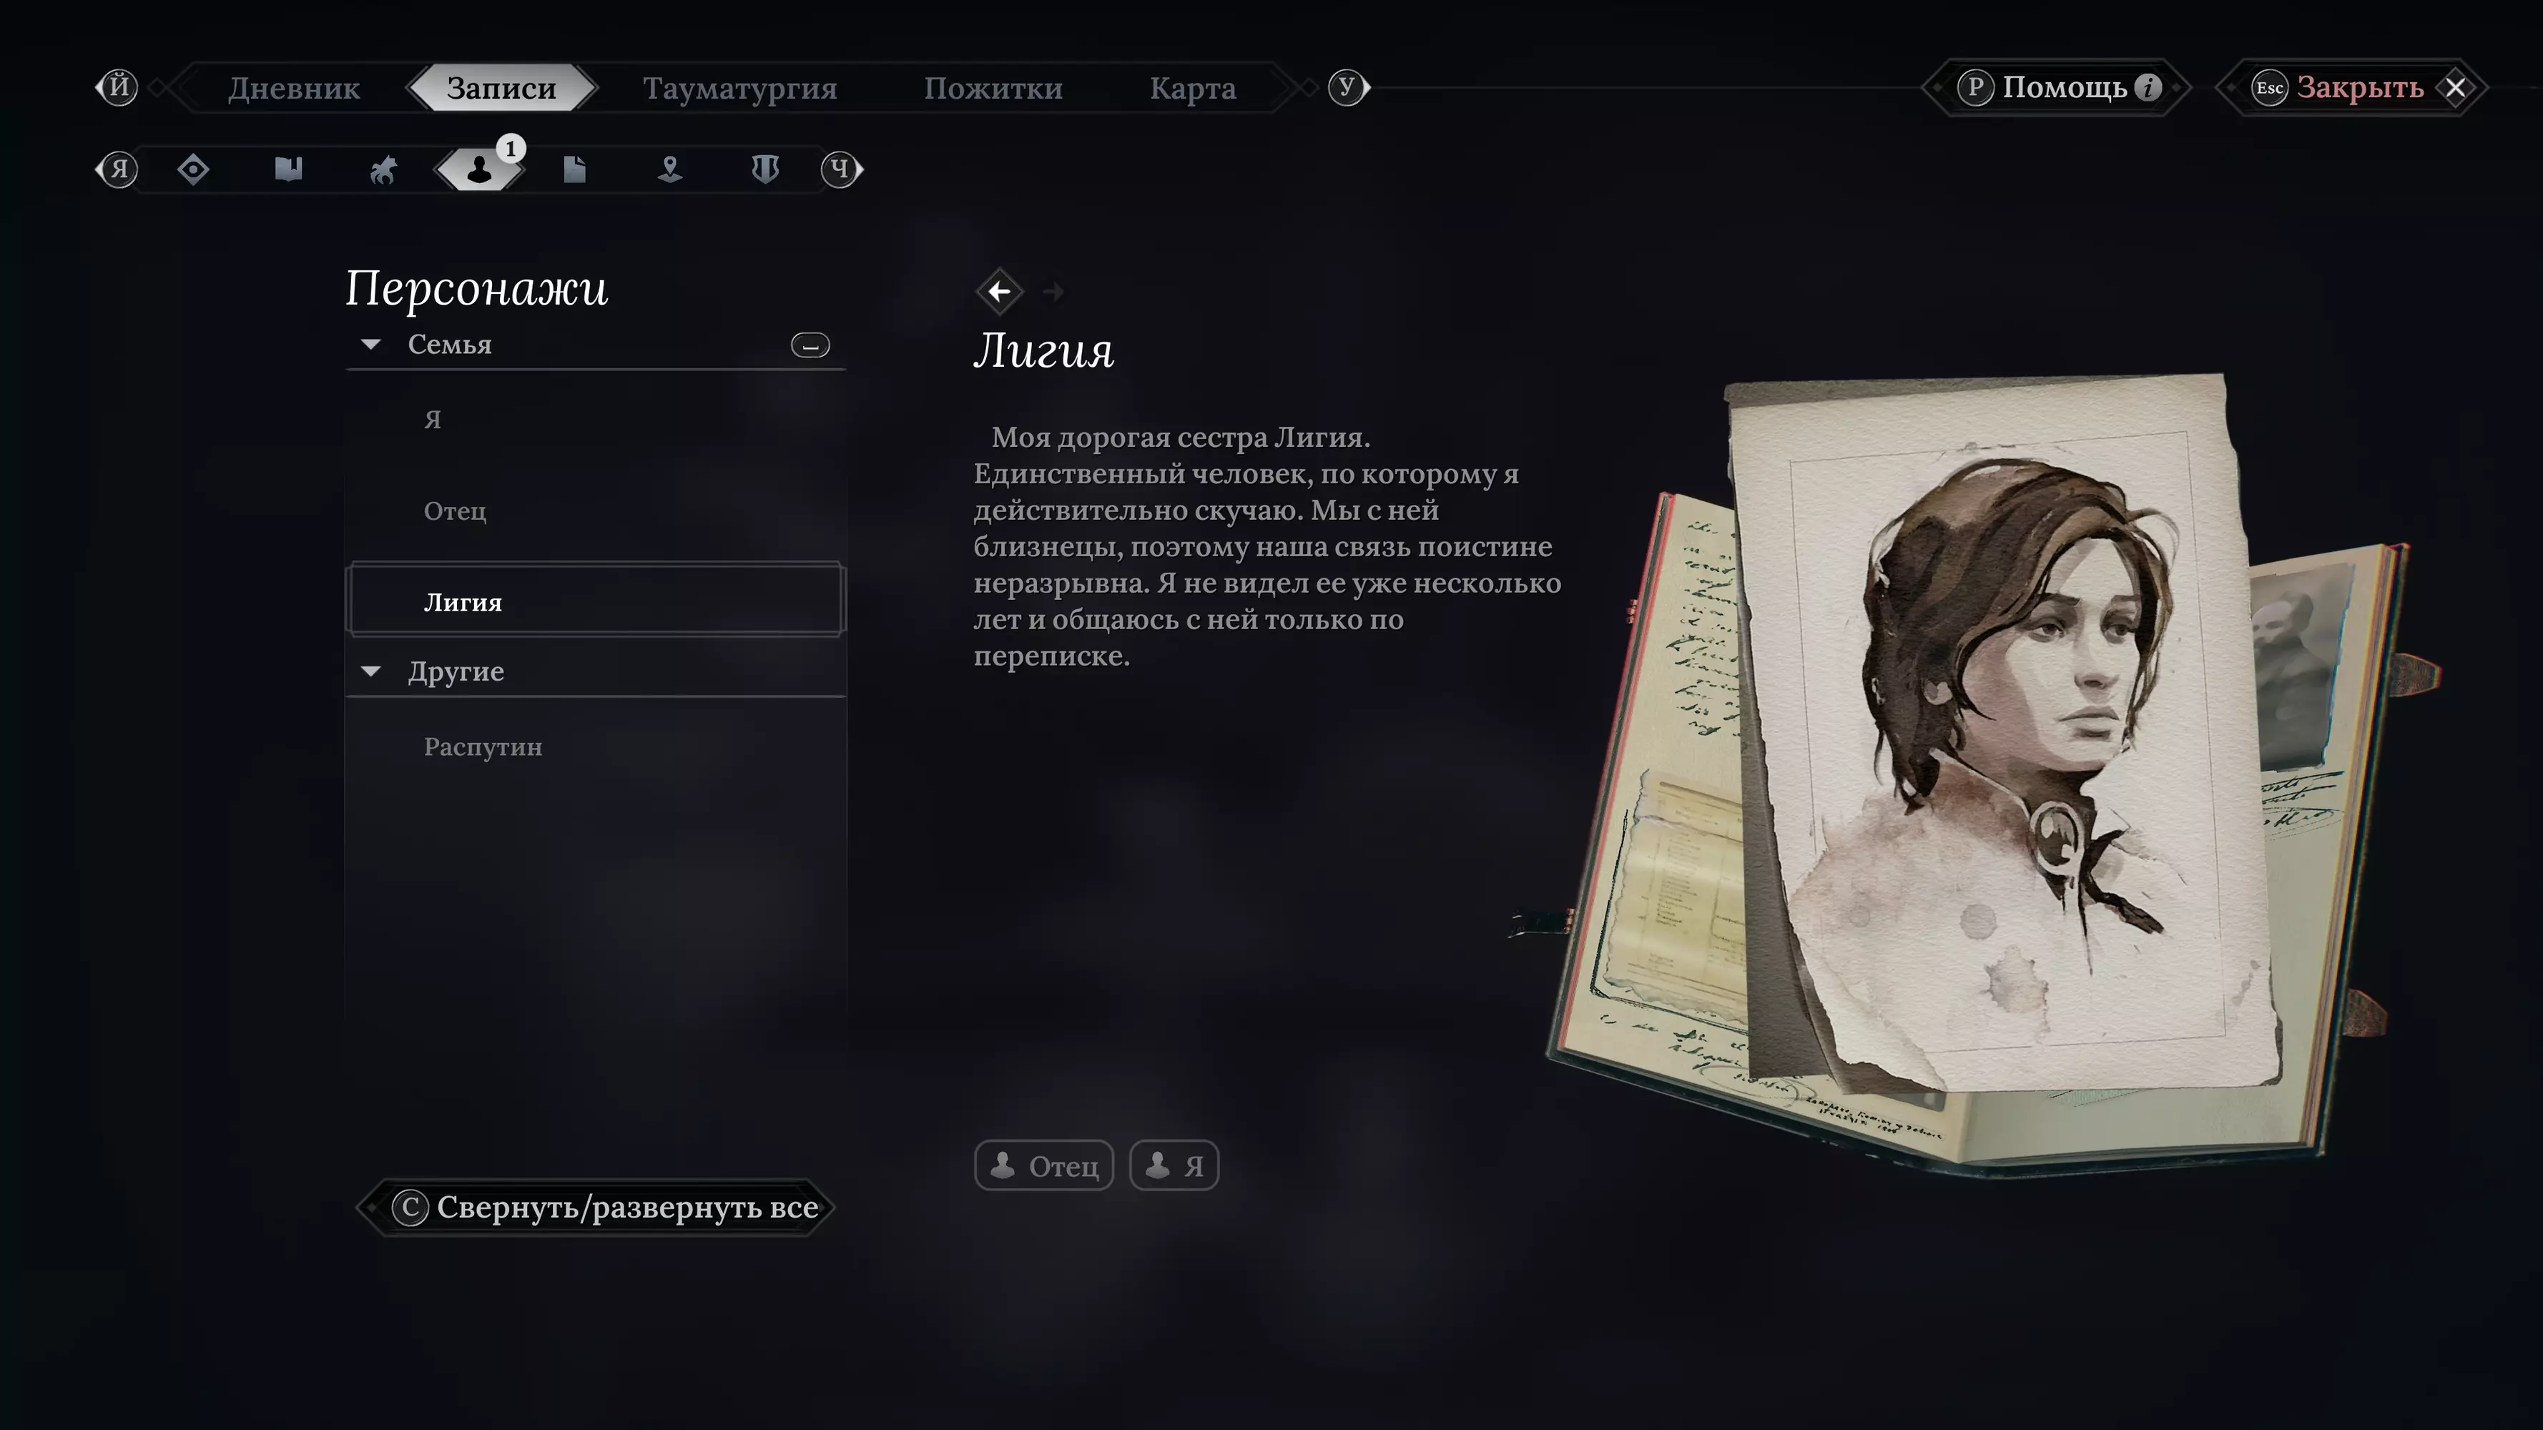Select the characters silhouette icon category
2543x1430 pixels.
pyautogui.click(x=479, y=169)
